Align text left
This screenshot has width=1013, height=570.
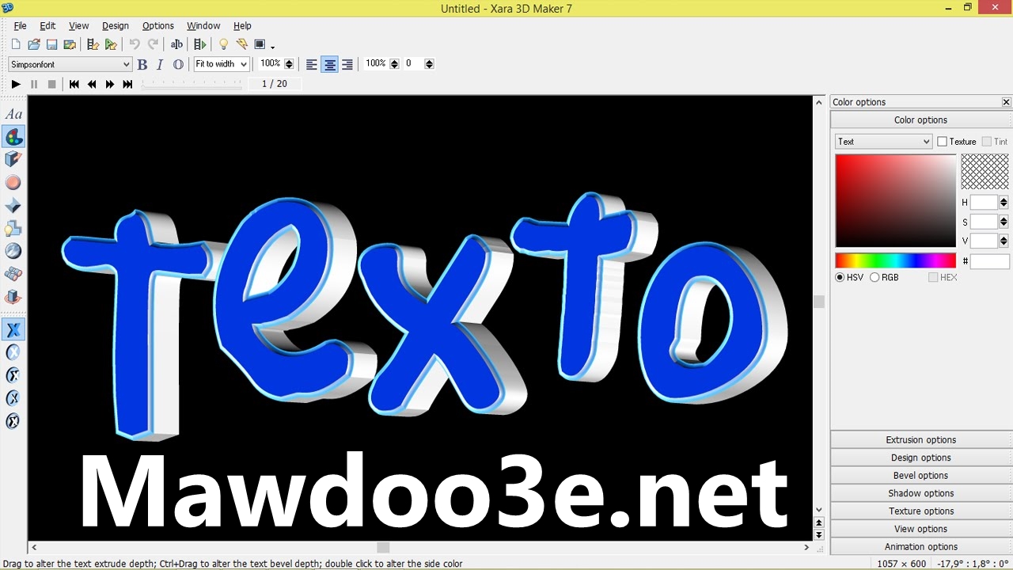click(x=312, y=64)
